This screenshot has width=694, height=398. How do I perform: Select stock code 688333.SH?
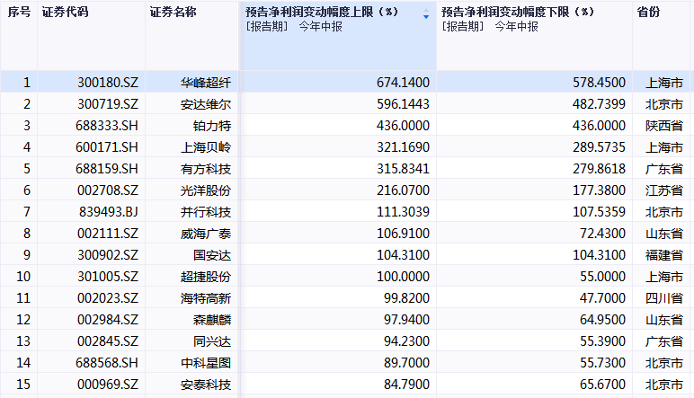pyautogui.click(x=107, y=126)
